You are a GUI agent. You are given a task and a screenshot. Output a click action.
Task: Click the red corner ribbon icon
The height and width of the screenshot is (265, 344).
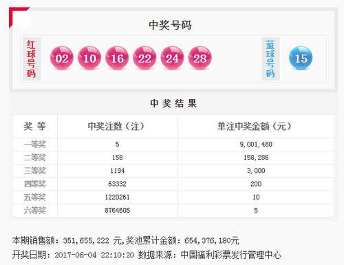[x=19, y=18]
